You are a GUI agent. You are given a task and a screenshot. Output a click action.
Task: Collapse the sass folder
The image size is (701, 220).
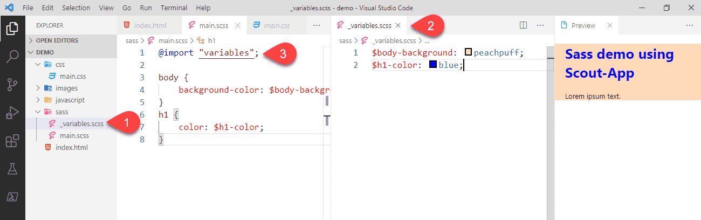point(71,112)
